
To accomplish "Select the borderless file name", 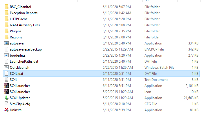I will [x=18, y=55].
